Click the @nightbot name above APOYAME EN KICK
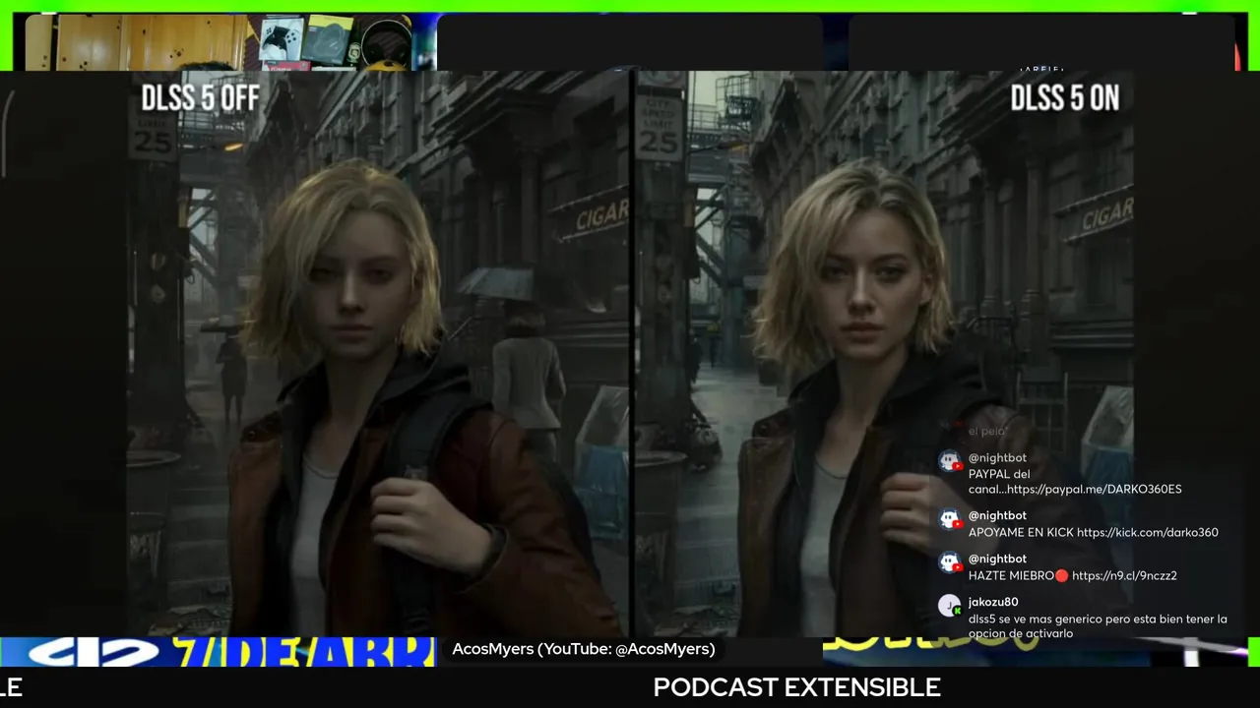 pos(997,515)
